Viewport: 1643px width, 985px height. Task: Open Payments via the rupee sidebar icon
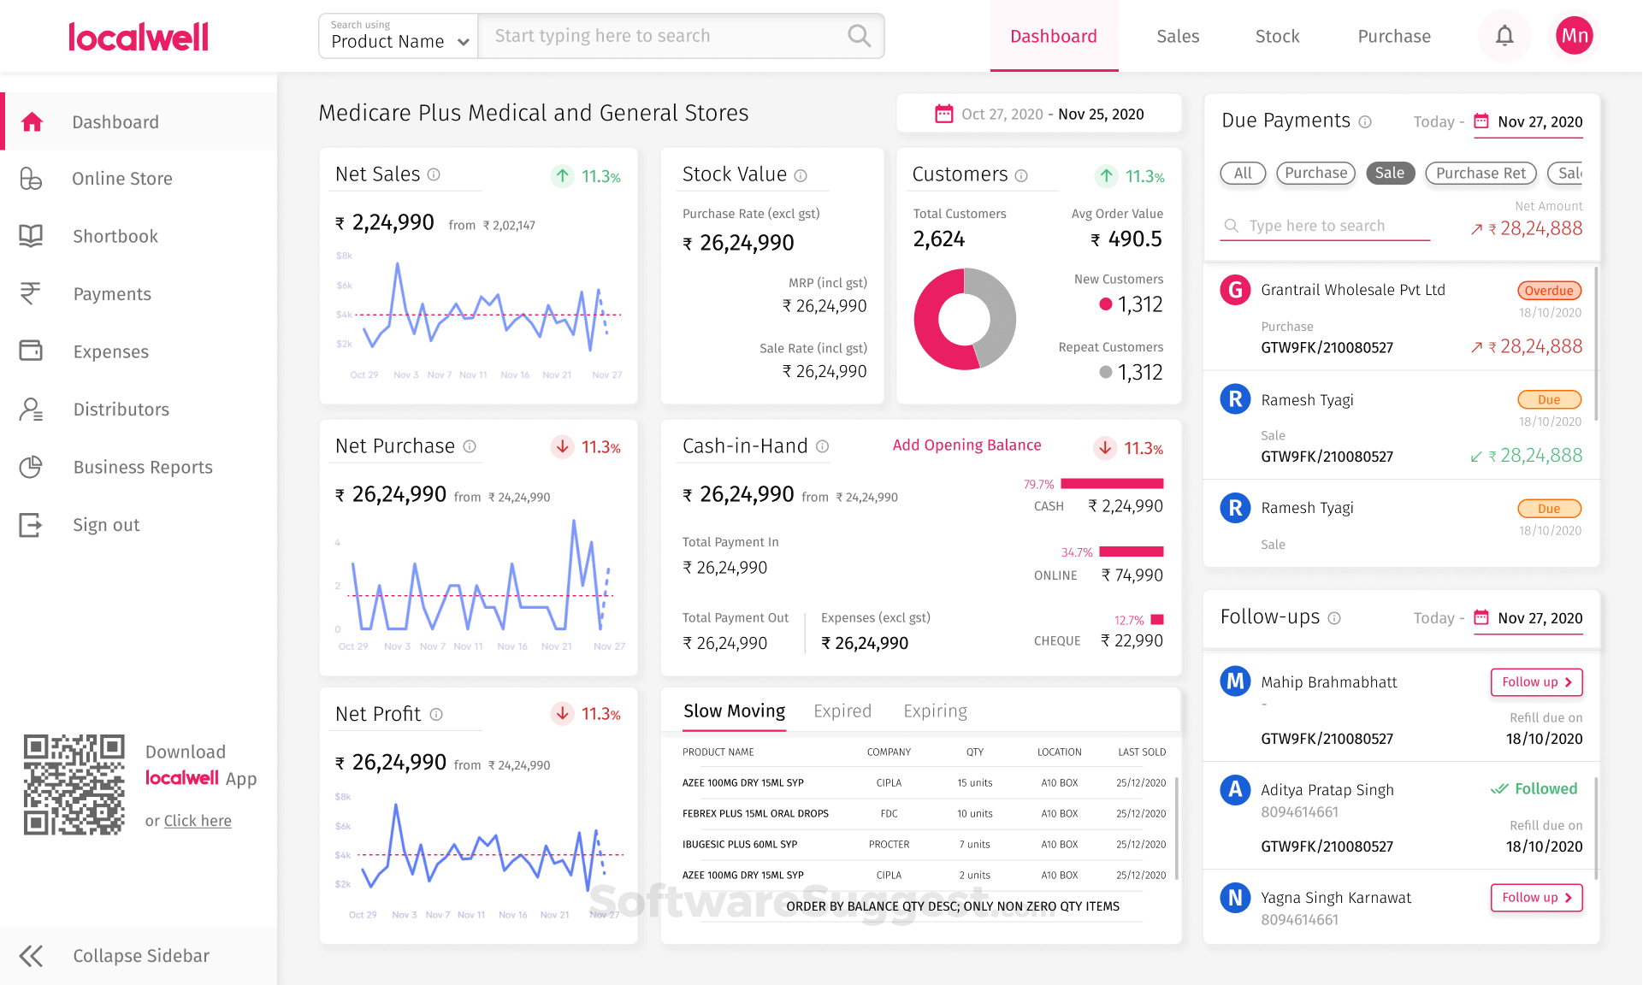[x=32, y=293]
